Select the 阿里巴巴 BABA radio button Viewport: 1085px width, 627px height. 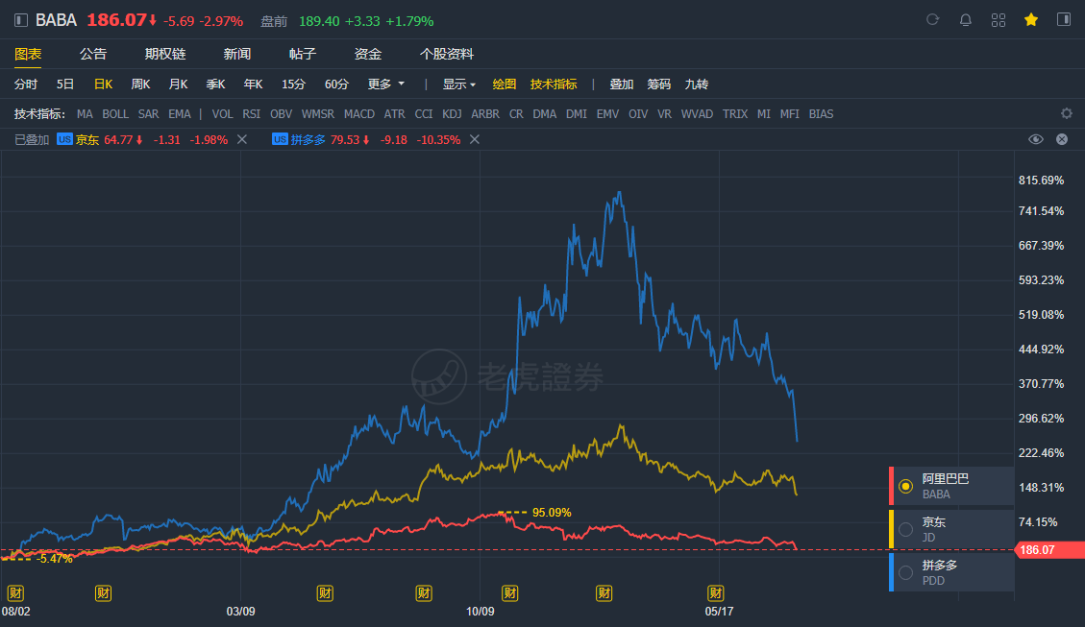[x=905, y=487]
